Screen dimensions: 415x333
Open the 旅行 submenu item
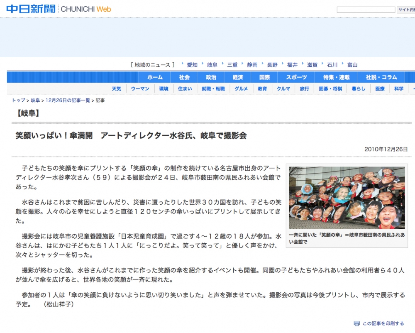pos(304,89)
